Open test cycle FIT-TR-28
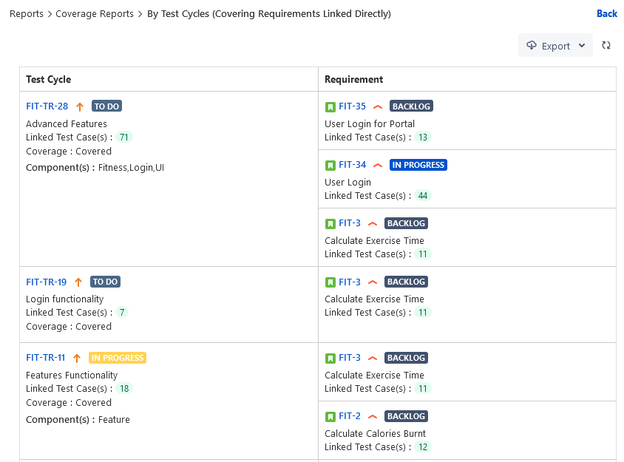Image resolution: width=624 pixels, height=462 pixels. click(x=47, y=106)
